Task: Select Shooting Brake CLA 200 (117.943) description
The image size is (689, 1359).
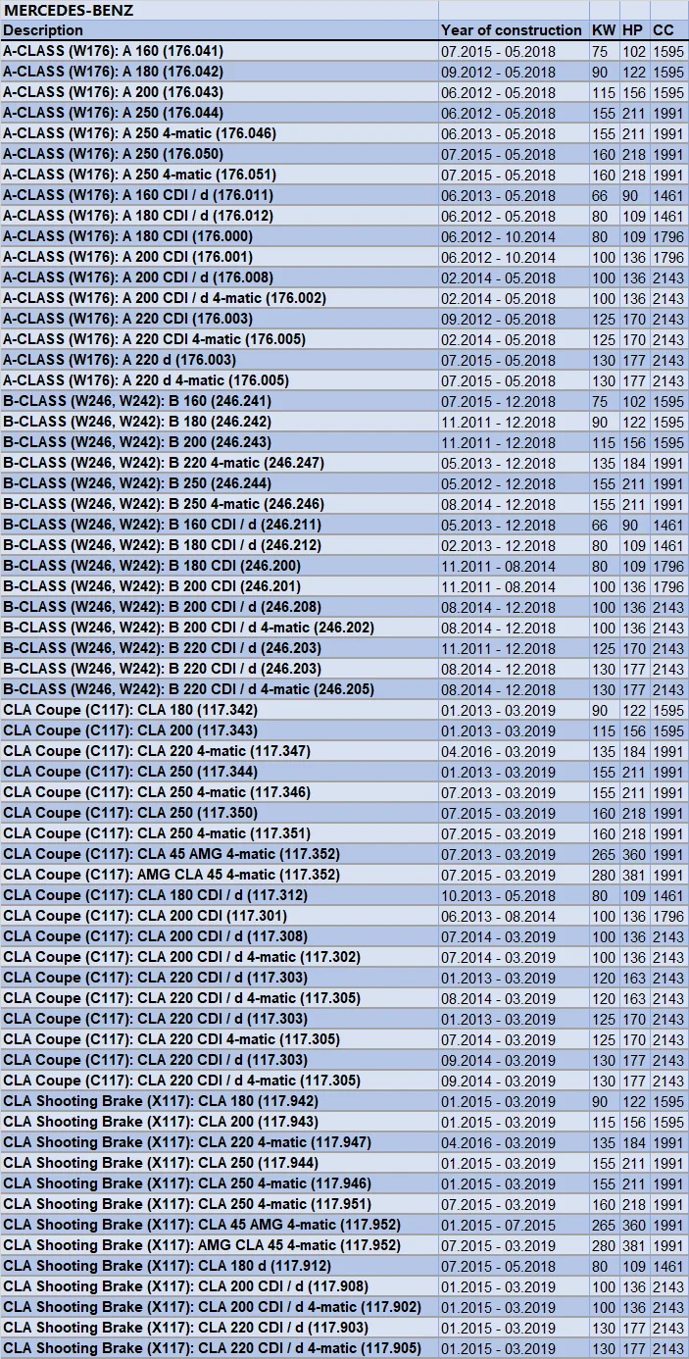Action: tap(219, 1122)
